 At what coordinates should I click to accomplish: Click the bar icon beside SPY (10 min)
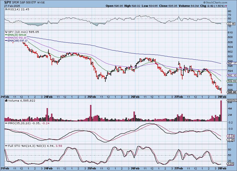point(6,32)
